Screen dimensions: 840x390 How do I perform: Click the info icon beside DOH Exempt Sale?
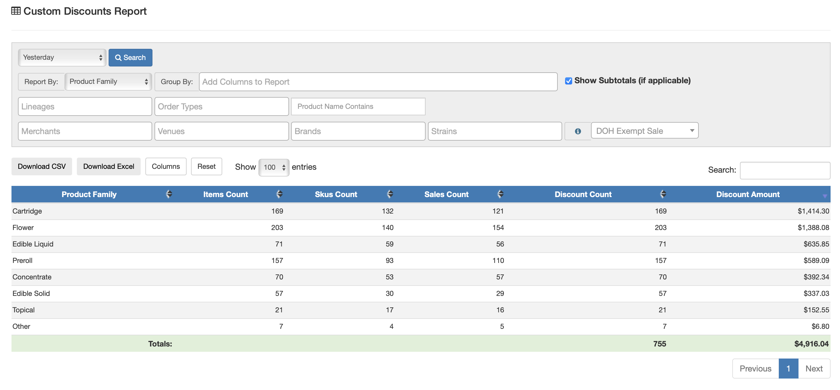pyautogui.click(x=577, y=131)
